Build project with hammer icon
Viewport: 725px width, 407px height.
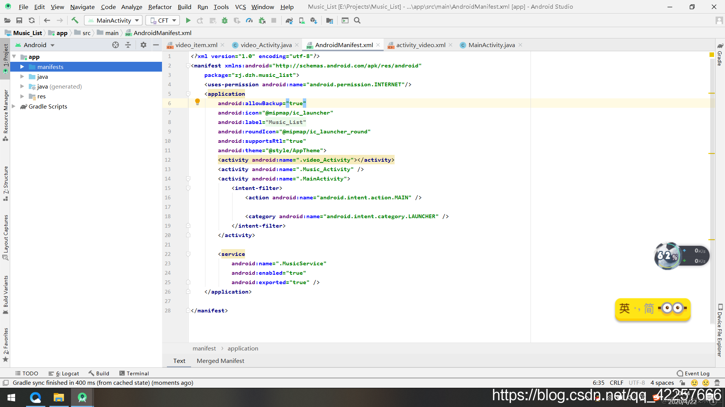coord(75,20)
